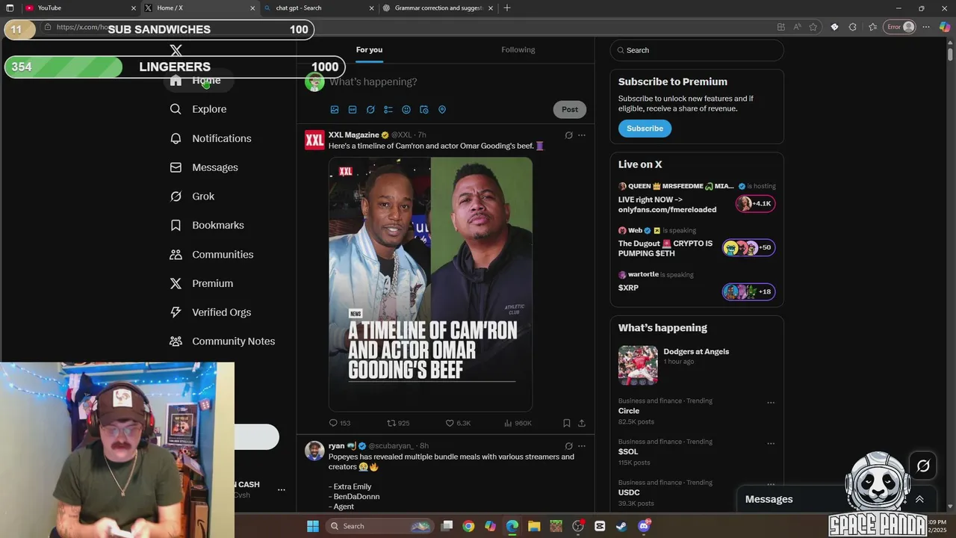This screenshot has height=538, width=956.
Task: Open Edge Copilot icon in toolbar
Action: pyautogui.click(x=944, y=27)
